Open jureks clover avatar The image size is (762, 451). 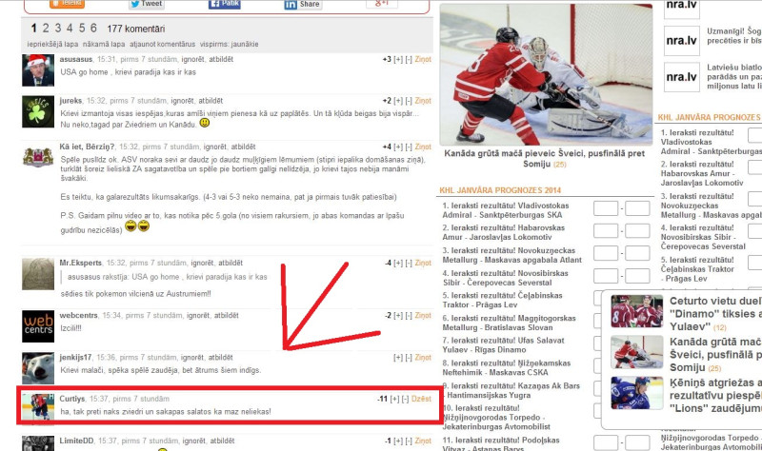click(38, 111)
